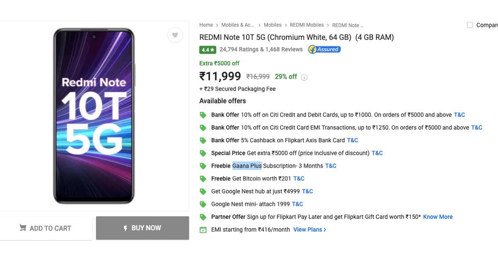This screenshot has height=280, width=498.
Task: Click the BUY NOW button
Action: [142, 228]
